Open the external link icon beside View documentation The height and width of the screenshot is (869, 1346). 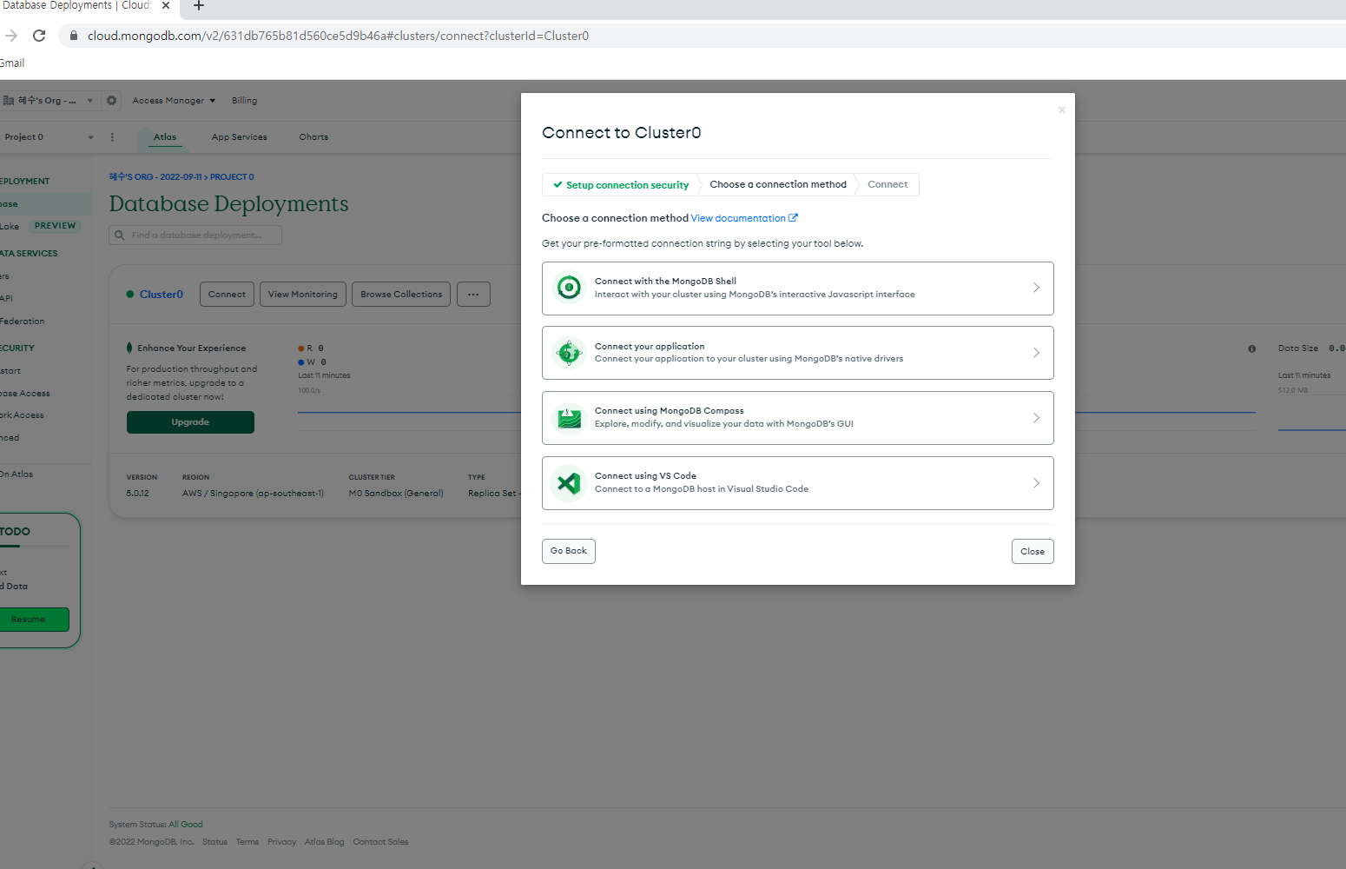[793, 218]
